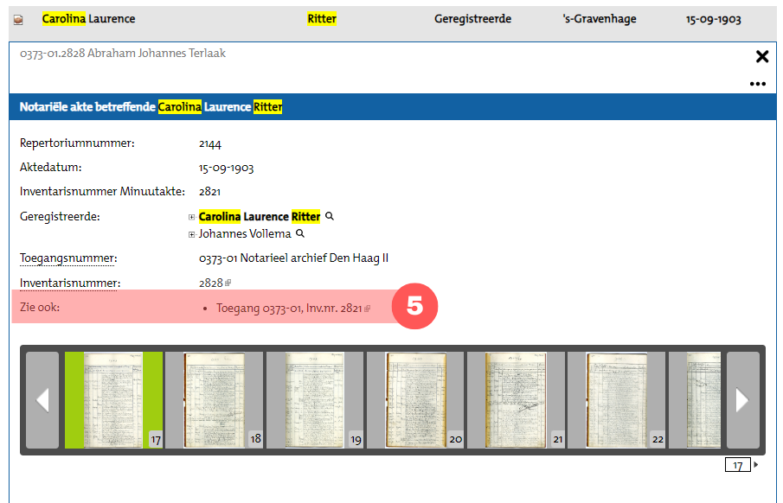Open inventory number 2828 link
The image size is (783, 503).
(210, 283)
